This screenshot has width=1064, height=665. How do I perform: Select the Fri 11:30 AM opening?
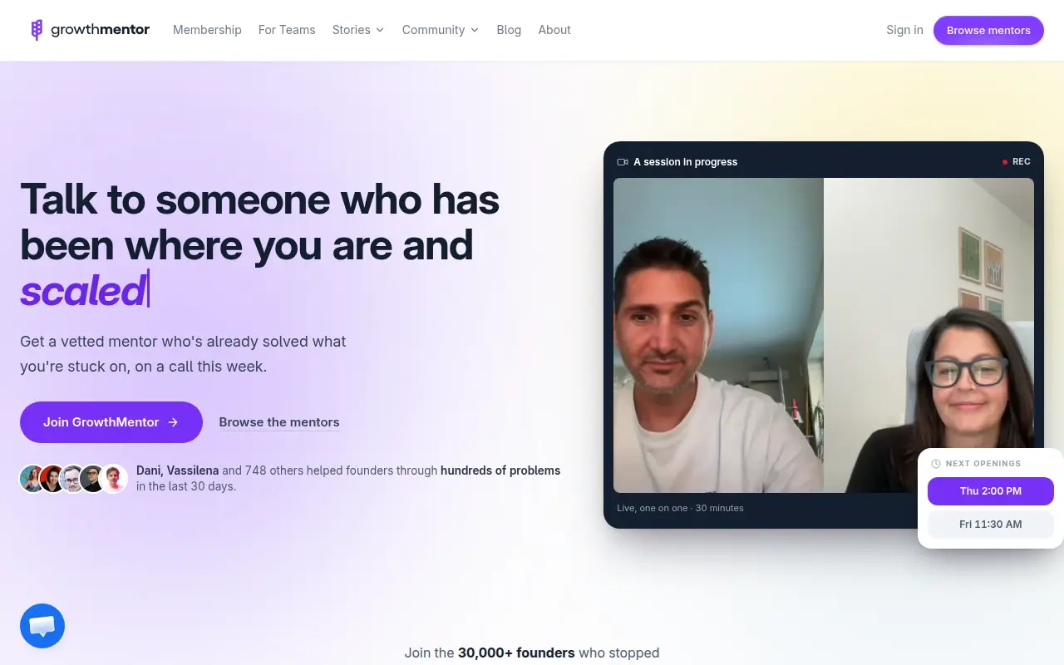click(x=991, y=525)
